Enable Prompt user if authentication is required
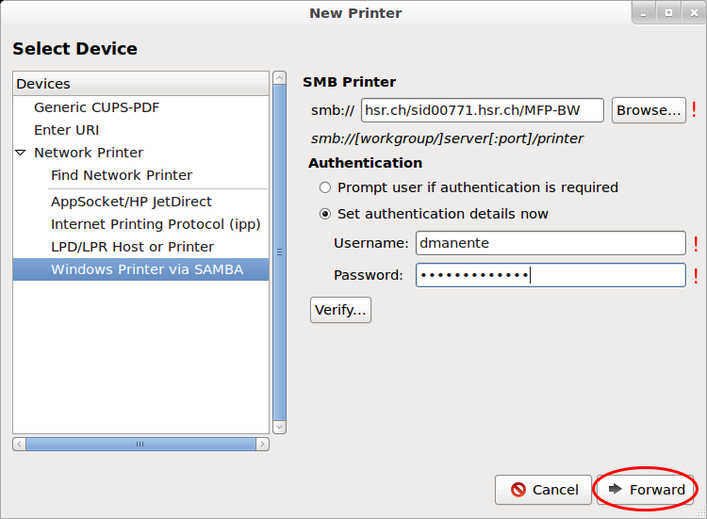 tap(325, 187)
